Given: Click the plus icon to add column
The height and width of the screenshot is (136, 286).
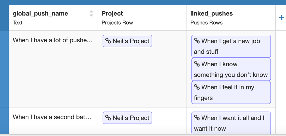Looking at the screenshot, I should [x=282, y=18].
